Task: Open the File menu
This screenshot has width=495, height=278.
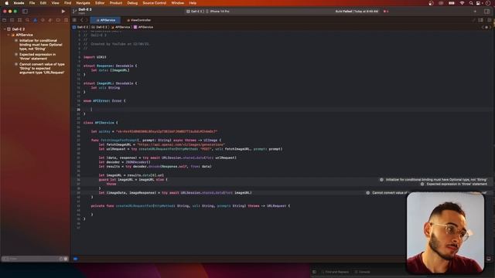Action: coord(32,3)
